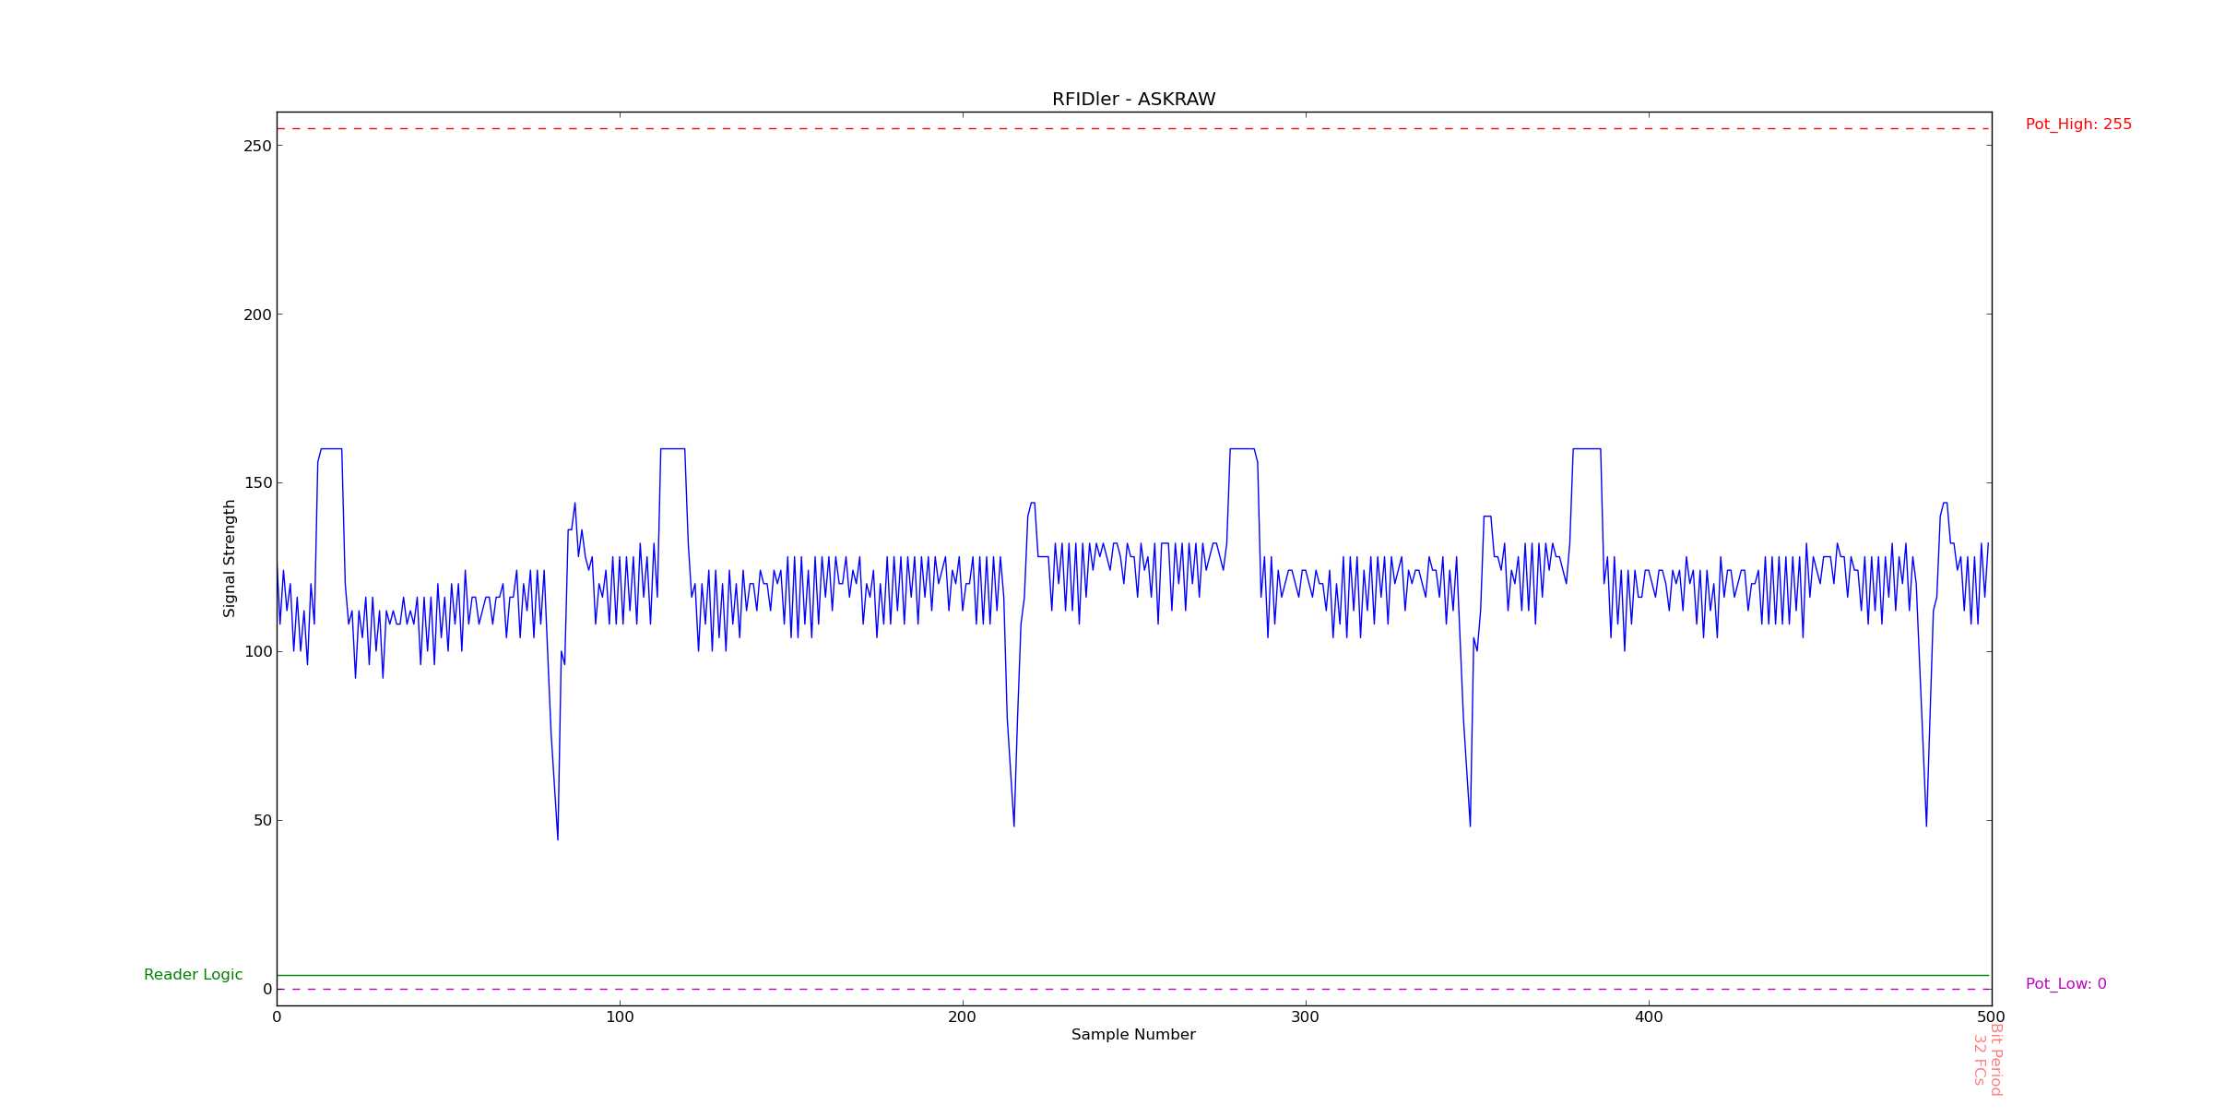Viewport: 2213px width, 1117px height.
Task: Click the 250 tick label on y-axis
Action: 257,146
